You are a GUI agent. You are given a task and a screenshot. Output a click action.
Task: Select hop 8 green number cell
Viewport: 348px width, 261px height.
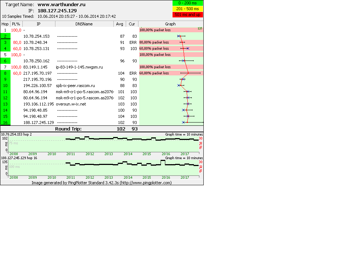pyautogui.click(x=5, y=73)
